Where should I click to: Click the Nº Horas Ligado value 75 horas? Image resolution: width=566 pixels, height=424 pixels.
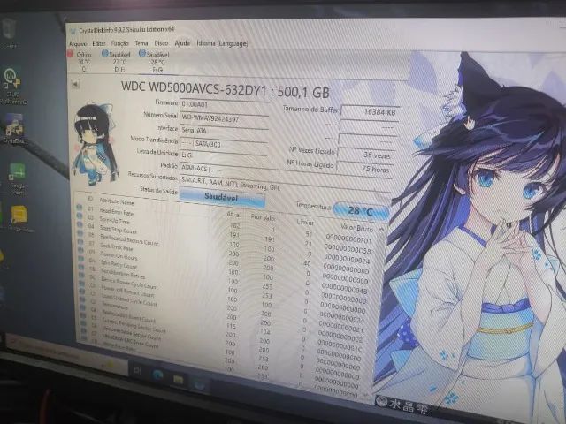click(364, 169)
